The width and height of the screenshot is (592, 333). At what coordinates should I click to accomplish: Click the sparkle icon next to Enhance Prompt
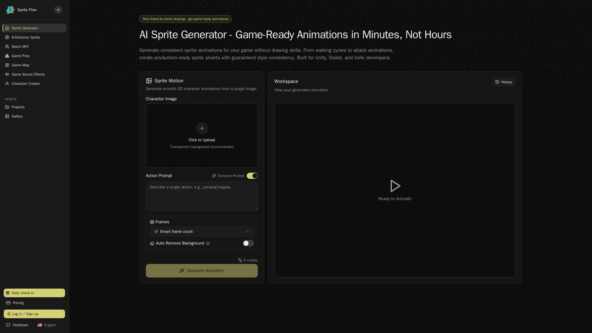[x=214, y=176]
